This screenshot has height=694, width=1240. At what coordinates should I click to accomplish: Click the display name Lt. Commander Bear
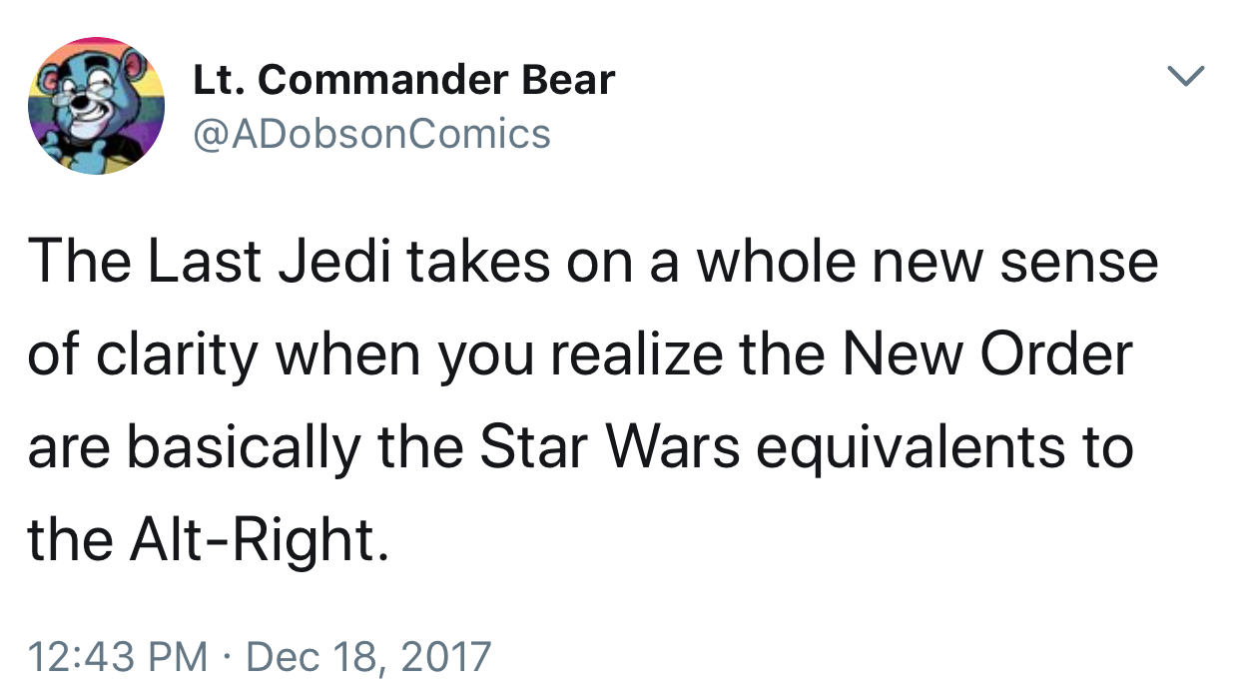tap(403, 80)
